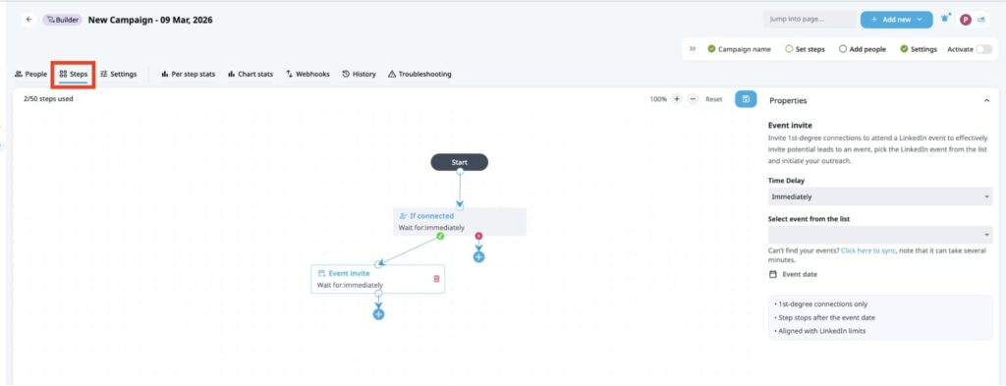Screen dimensions: 1006x386
Task: Open the Time Delay dropdown
Action: [880, 196]
